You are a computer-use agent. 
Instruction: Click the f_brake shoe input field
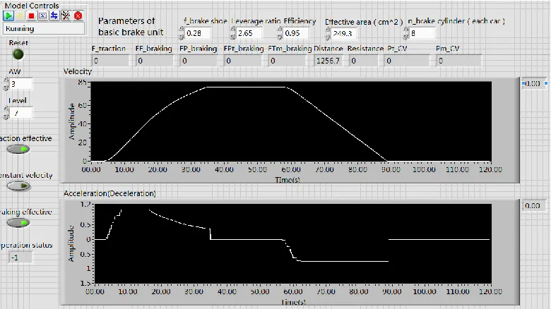[x=198, y=33]
